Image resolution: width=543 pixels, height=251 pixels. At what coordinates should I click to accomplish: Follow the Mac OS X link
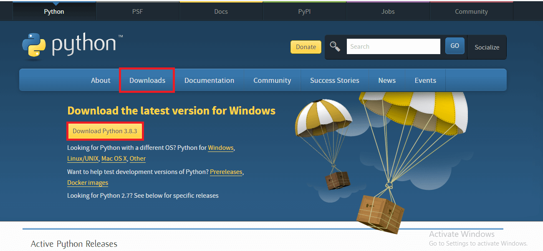(x=114, y=159)
